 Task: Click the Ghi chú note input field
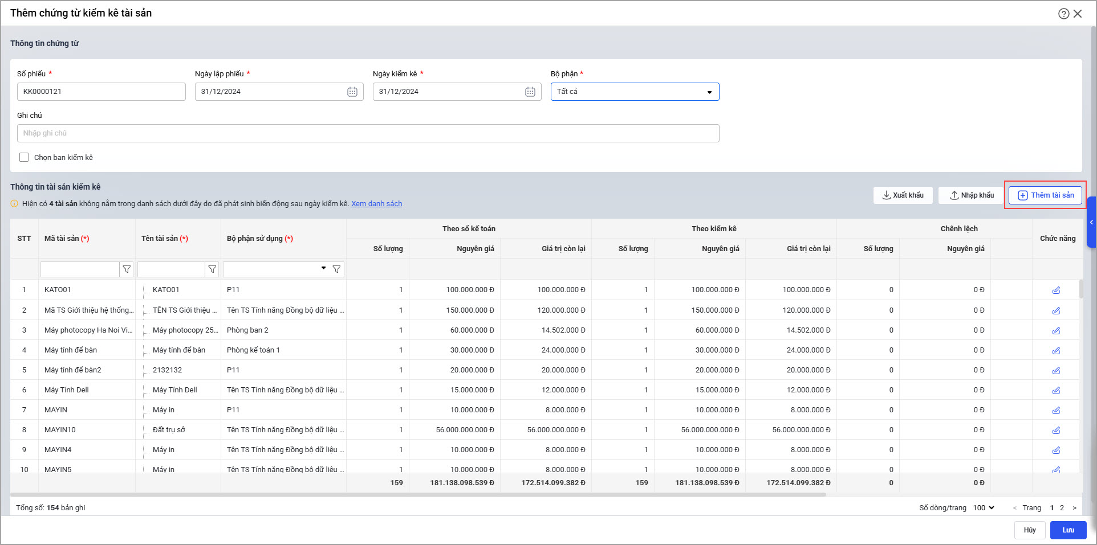[368, 133]
